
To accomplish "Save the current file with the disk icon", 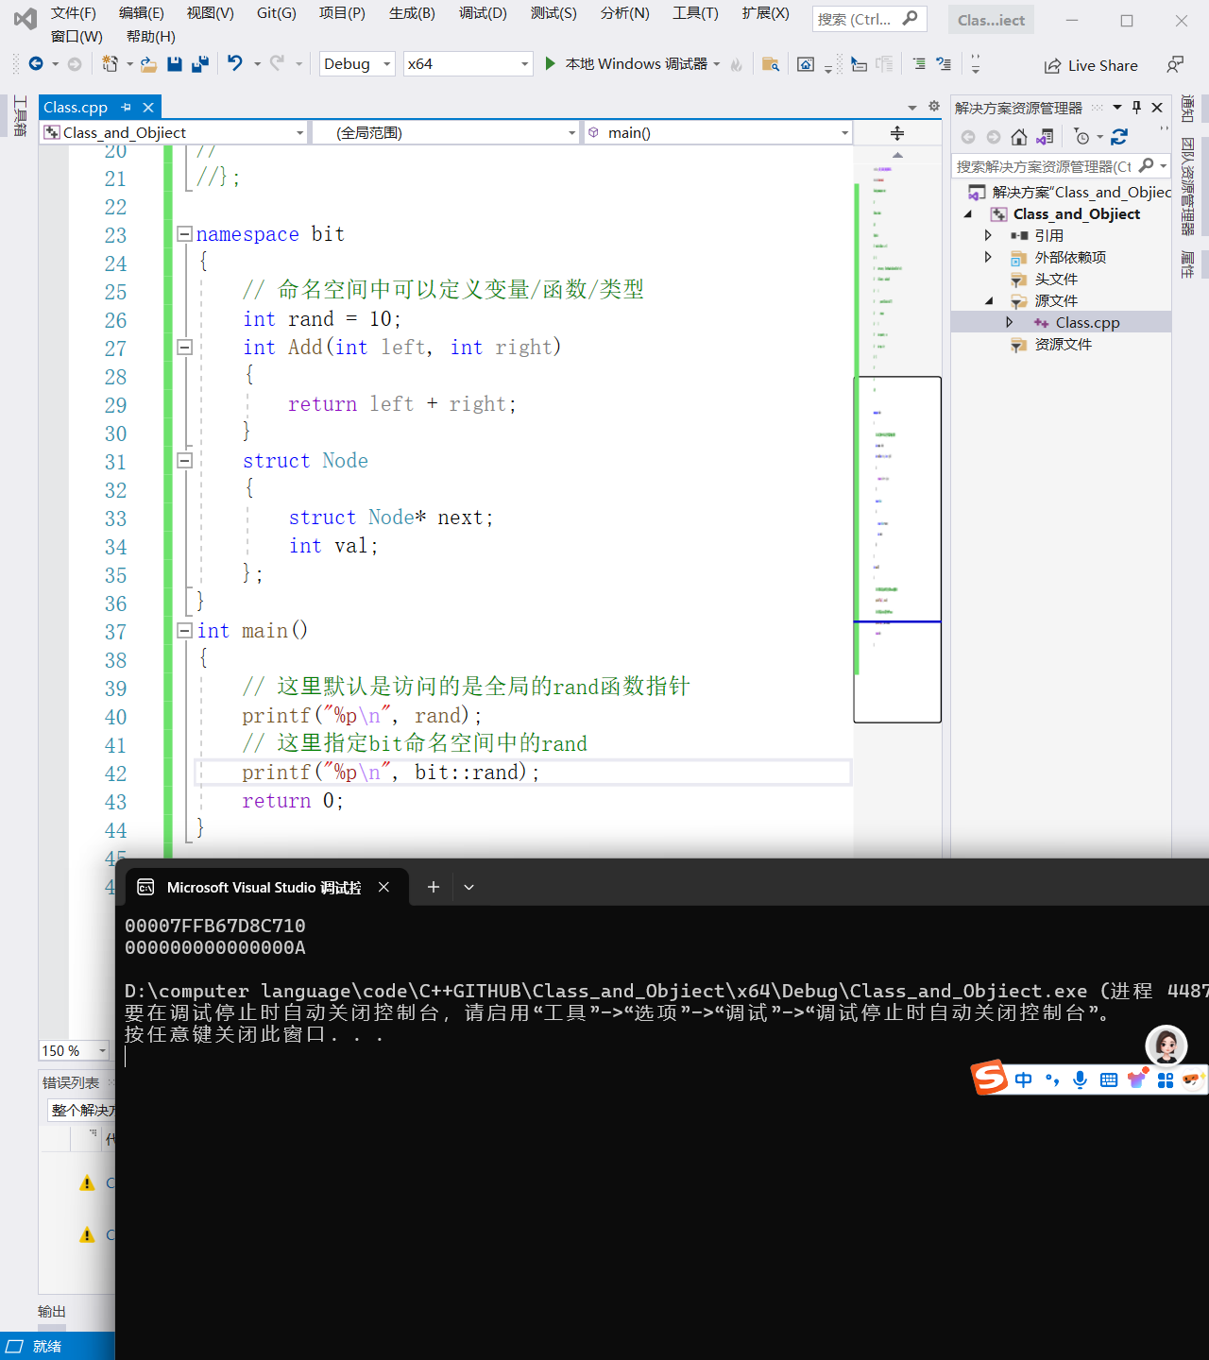I will pos(175,63).
